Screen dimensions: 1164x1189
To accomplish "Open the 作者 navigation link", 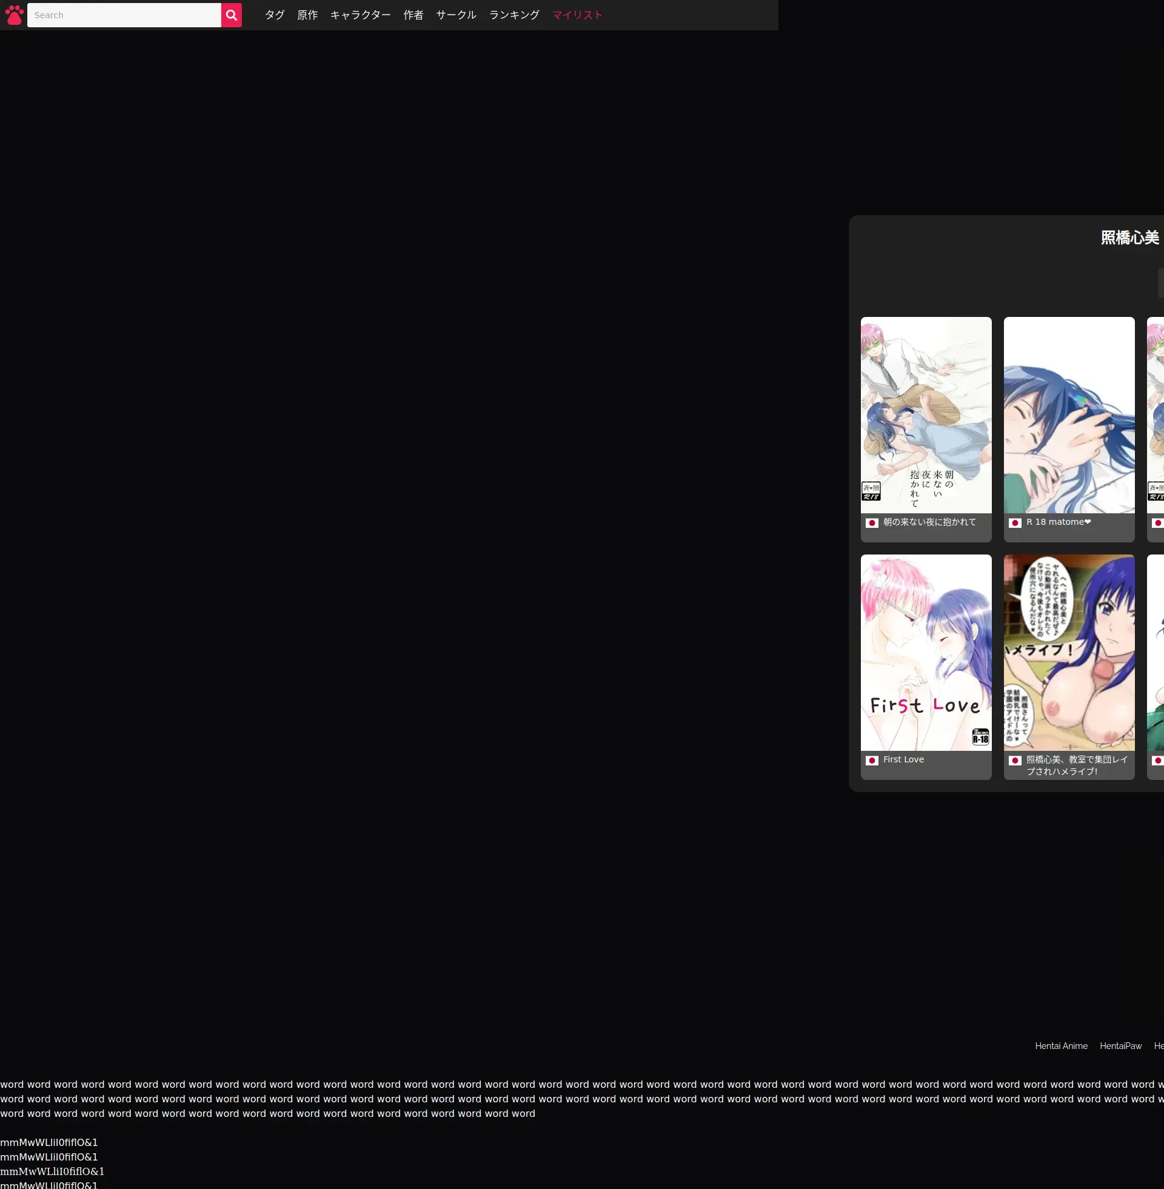I will click(413, 15).
